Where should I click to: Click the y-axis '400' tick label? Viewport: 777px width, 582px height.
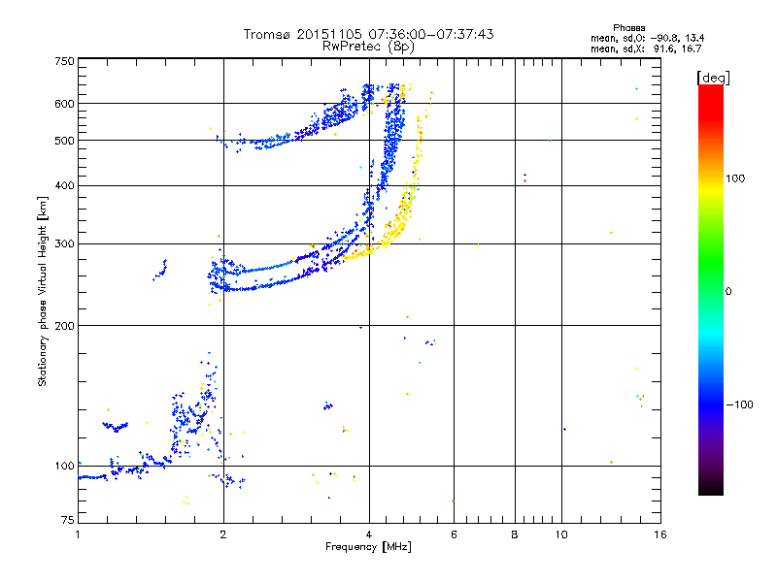(64, 186)
